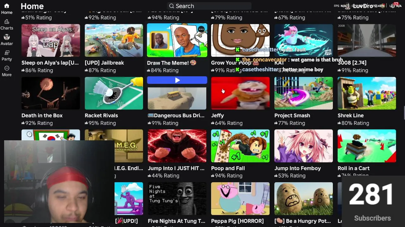Click the 'Racket Rivals' title
The width and height of the screenshot is (405, 227).
[101, 115]
